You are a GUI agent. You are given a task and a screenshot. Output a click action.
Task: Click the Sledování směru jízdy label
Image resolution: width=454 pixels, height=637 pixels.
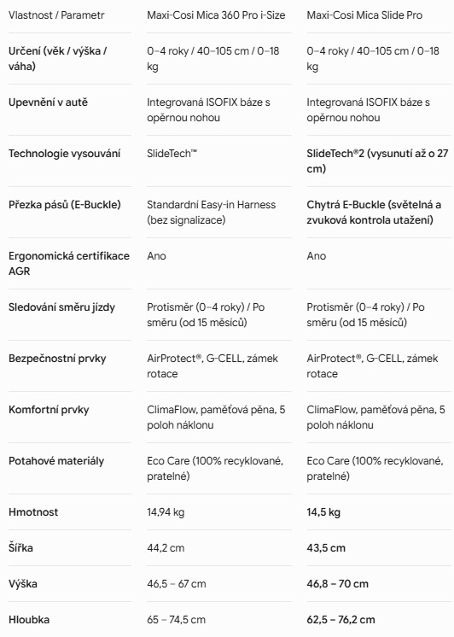pos(61,307)
